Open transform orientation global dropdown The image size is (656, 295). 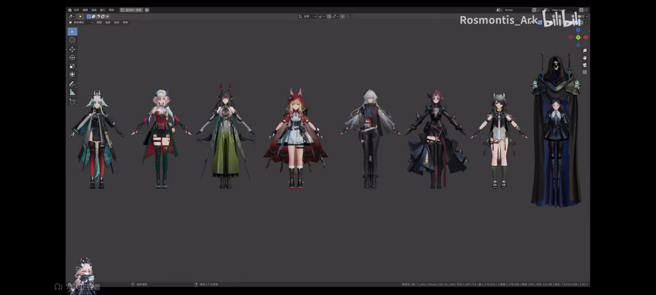coord(307,16)
